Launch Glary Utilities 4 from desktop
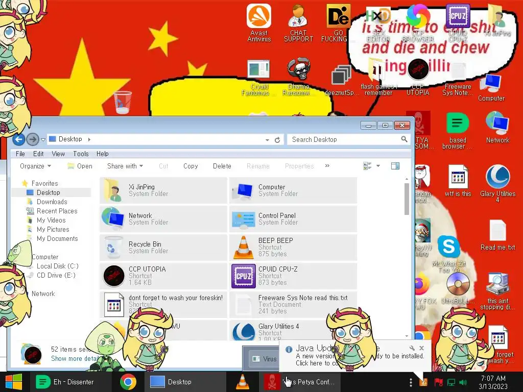This screenshot has width=523, height=392. tap(497, 183)
